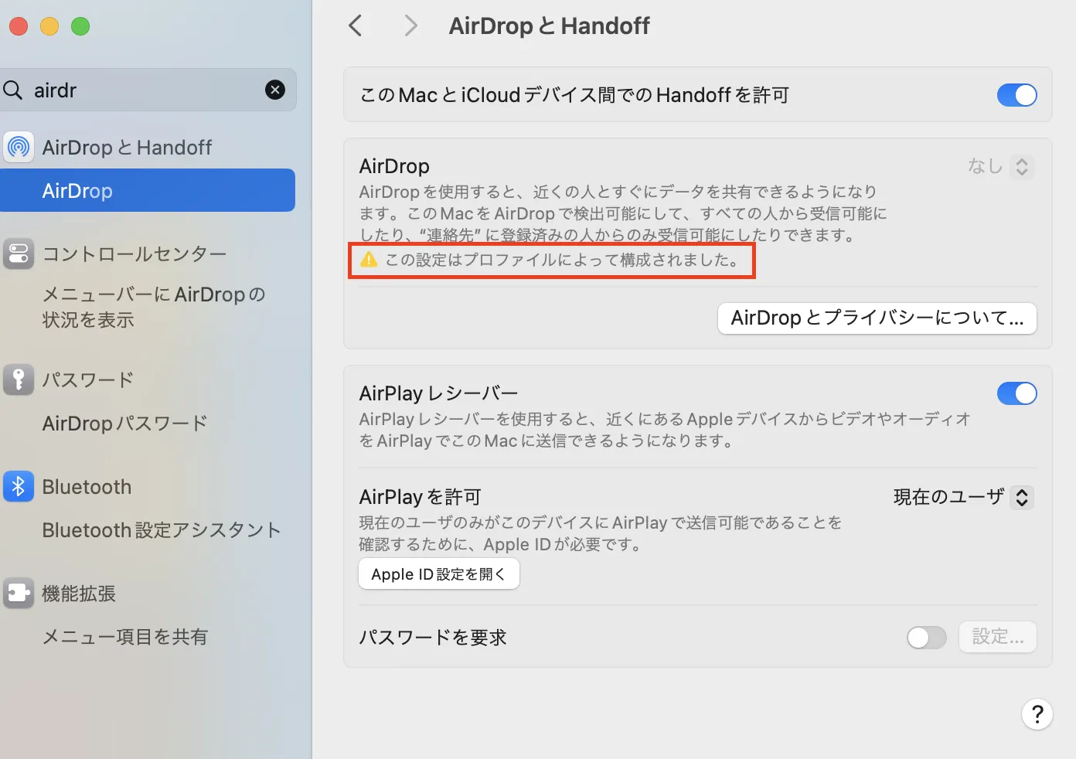1076x759 pixels.
Task: Click the Bluetooth sidebar icon
Action: (x=19, y=486)
